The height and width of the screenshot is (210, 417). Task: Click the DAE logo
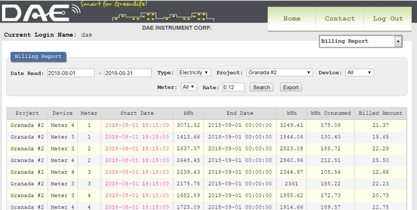[41, 12]
